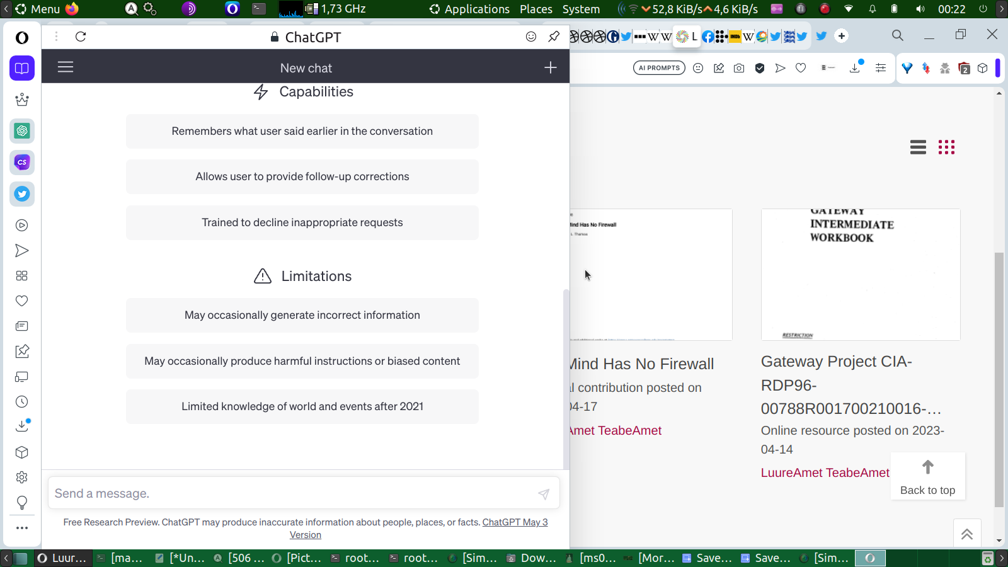The width and height of the screenshot is (1008, 567).
Task: Open Bookmarks heart in Opera sidebar
Action: point(22,301)
